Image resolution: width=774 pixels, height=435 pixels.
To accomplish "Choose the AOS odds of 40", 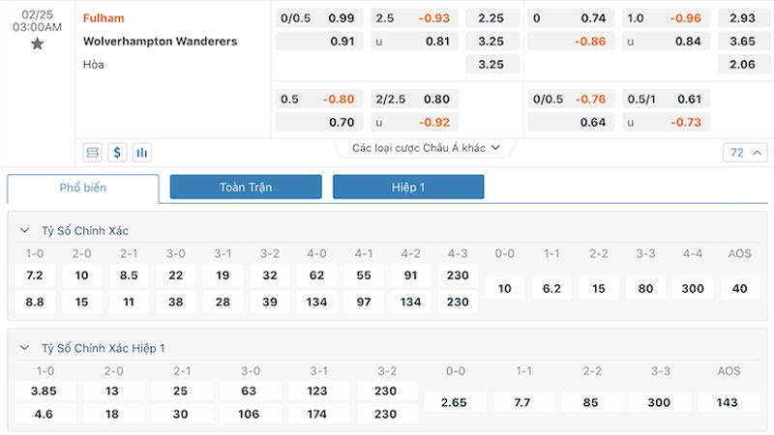I will point(739,288).
